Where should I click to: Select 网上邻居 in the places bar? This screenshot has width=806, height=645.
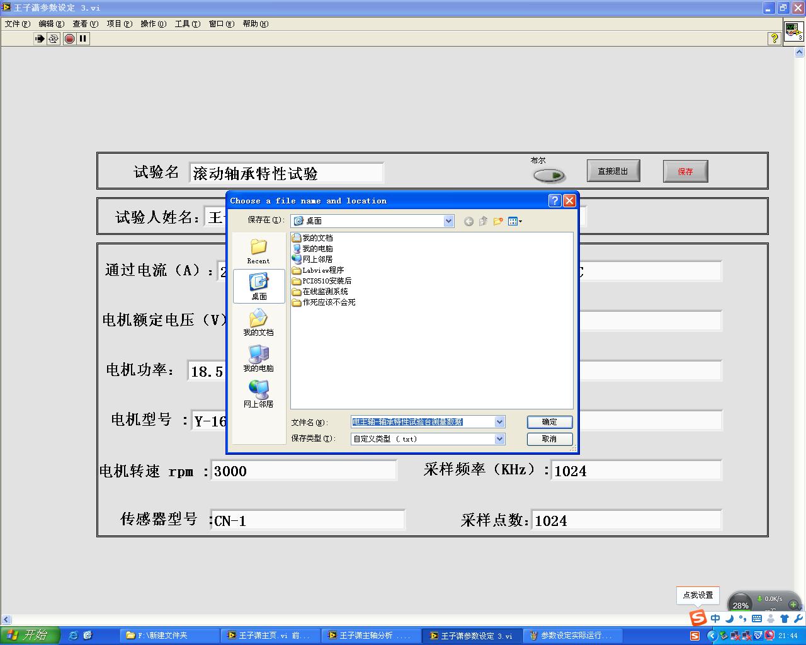pyautogui.click(x=258, y=394)
